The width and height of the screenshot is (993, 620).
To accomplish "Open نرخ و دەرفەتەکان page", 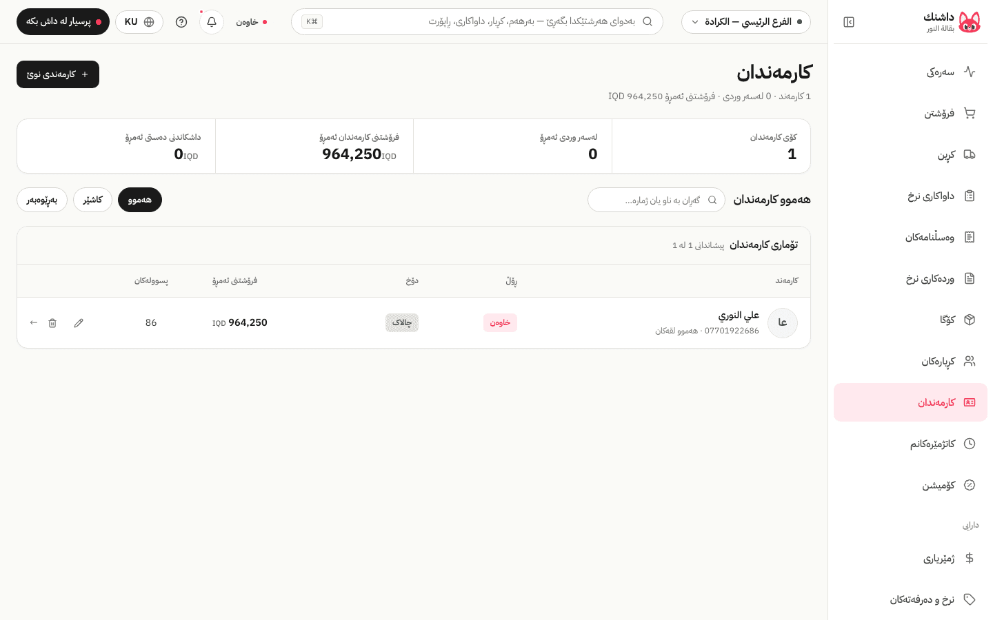I will [910, 599].
